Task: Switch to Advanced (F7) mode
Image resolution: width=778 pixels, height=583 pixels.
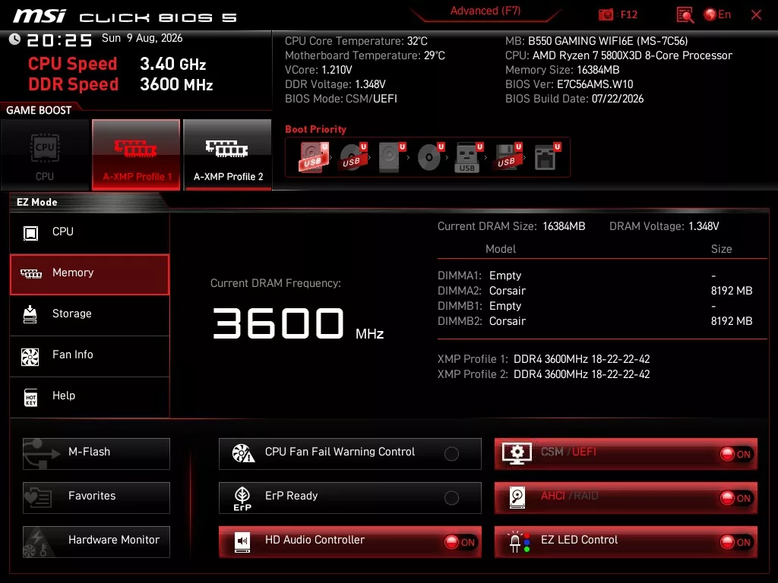Action: [x=485, y=11]
